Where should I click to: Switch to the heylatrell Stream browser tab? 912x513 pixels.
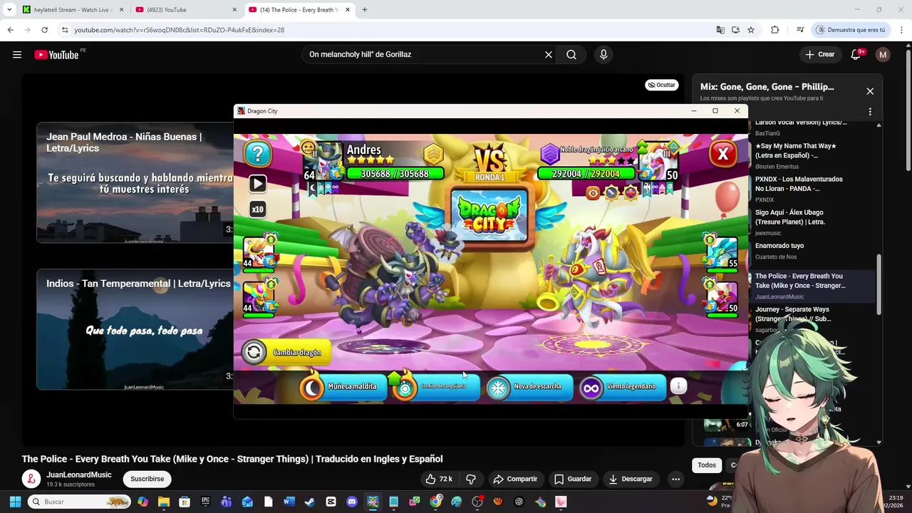(71, 10)
